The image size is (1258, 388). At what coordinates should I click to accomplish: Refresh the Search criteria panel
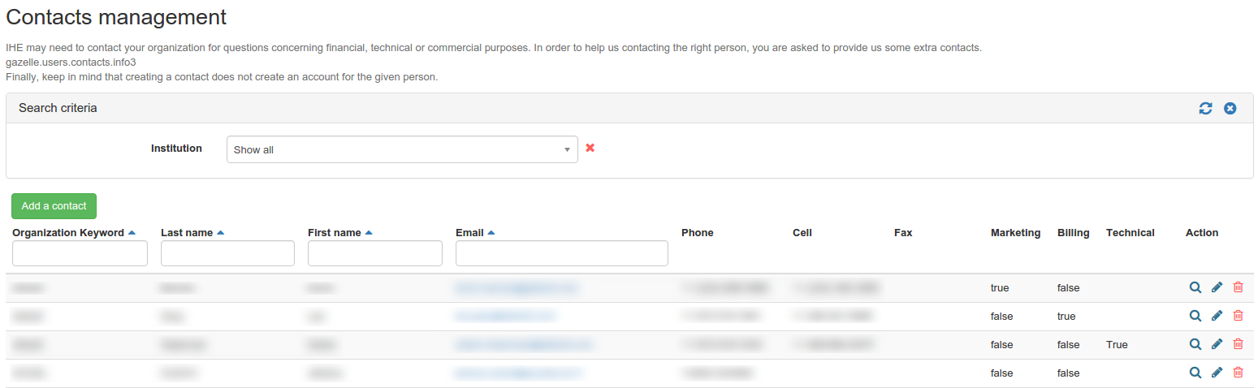[x=1205, y=108]
